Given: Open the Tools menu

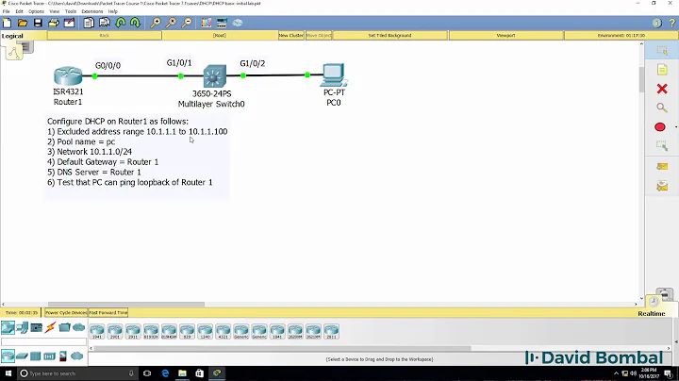Looking at the screenshot, I should pyautogui.click(x=71, y=11).
